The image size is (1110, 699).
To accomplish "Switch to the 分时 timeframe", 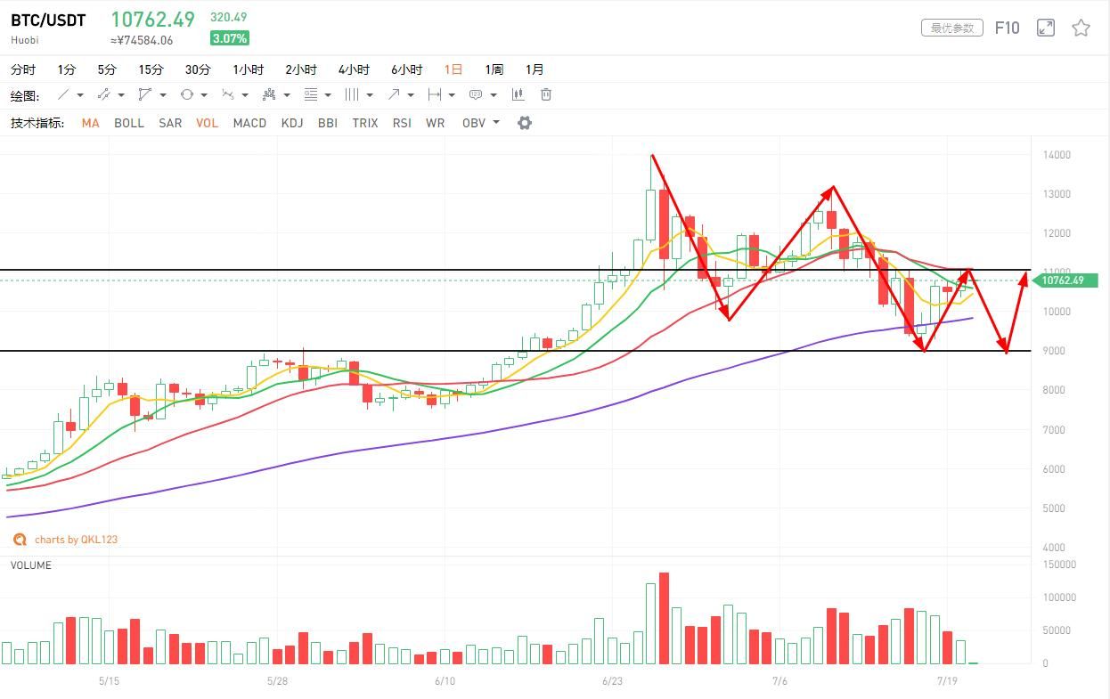I will pyautogui.click(x=23, y=69).
